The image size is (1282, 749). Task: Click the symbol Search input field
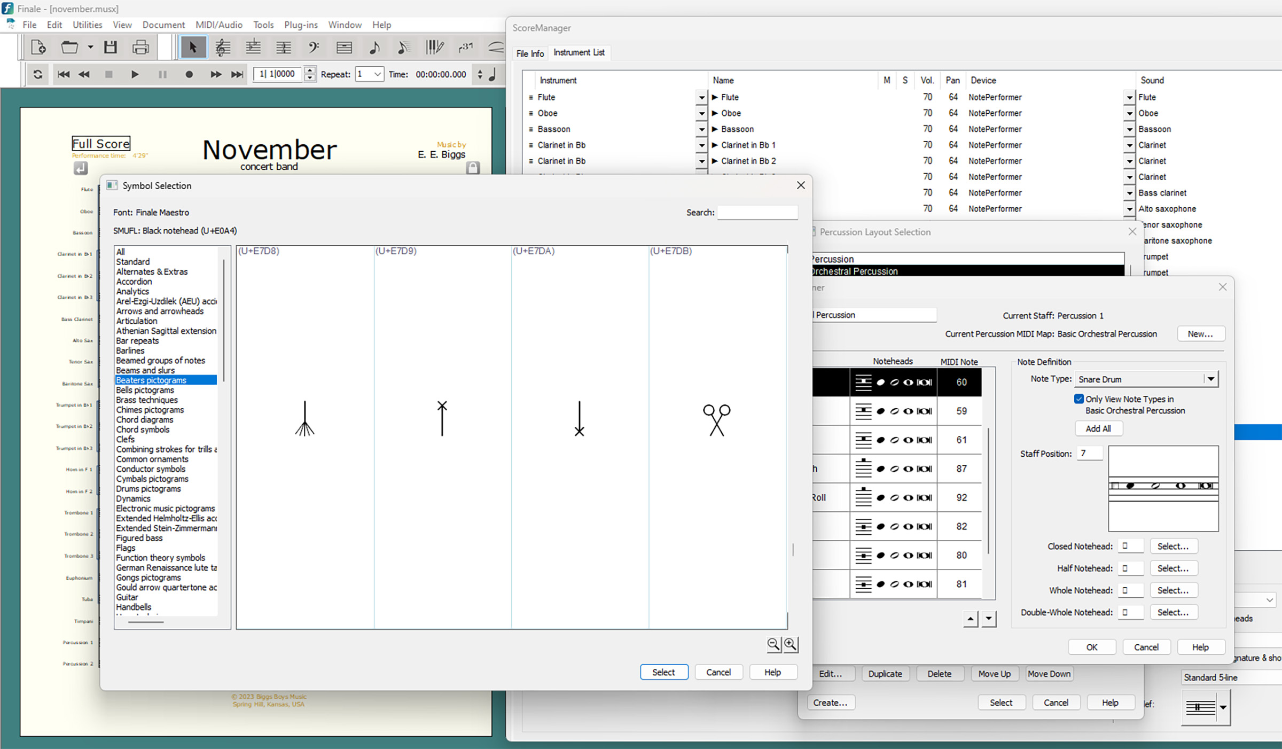(x=757, y=213)
